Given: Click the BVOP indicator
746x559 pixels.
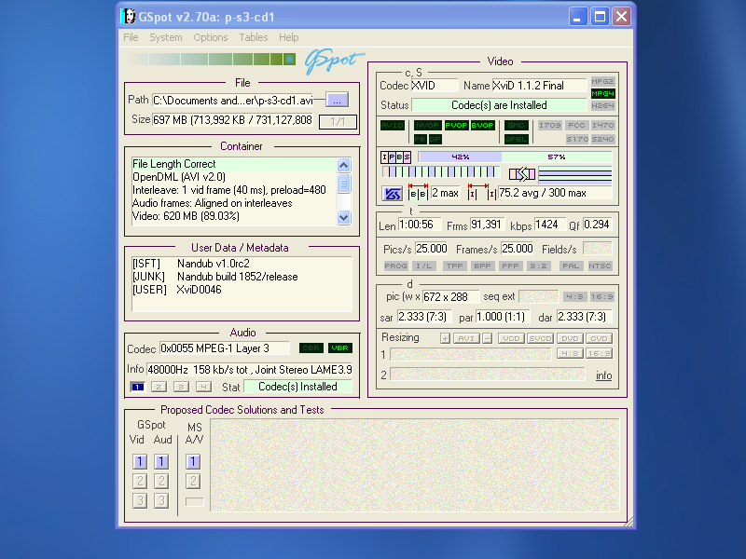Looking at the screenshot, I should [482, 126].
